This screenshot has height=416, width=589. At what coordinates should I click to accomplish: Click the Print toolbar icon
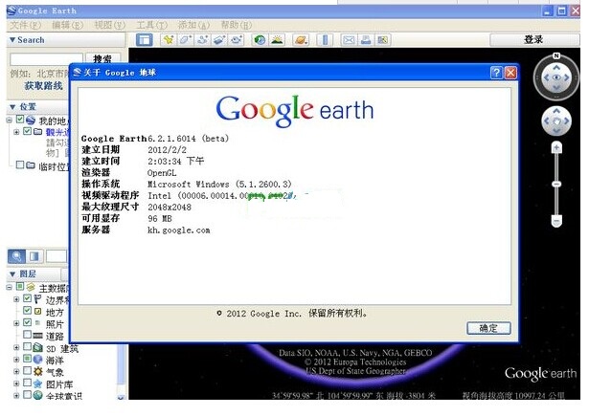click(366, 40)
